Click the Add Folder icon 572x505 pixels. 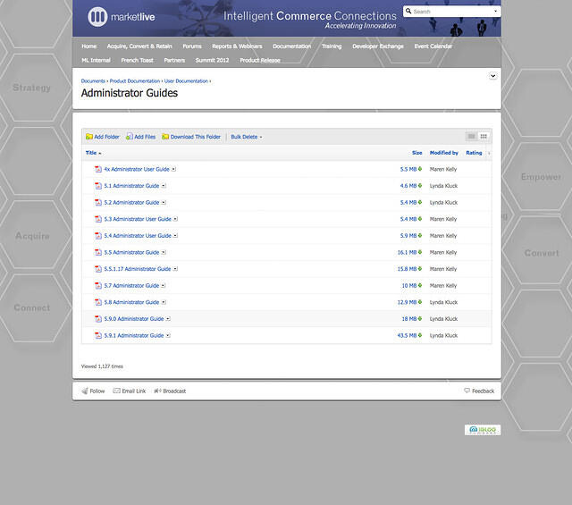coord(88,137)
